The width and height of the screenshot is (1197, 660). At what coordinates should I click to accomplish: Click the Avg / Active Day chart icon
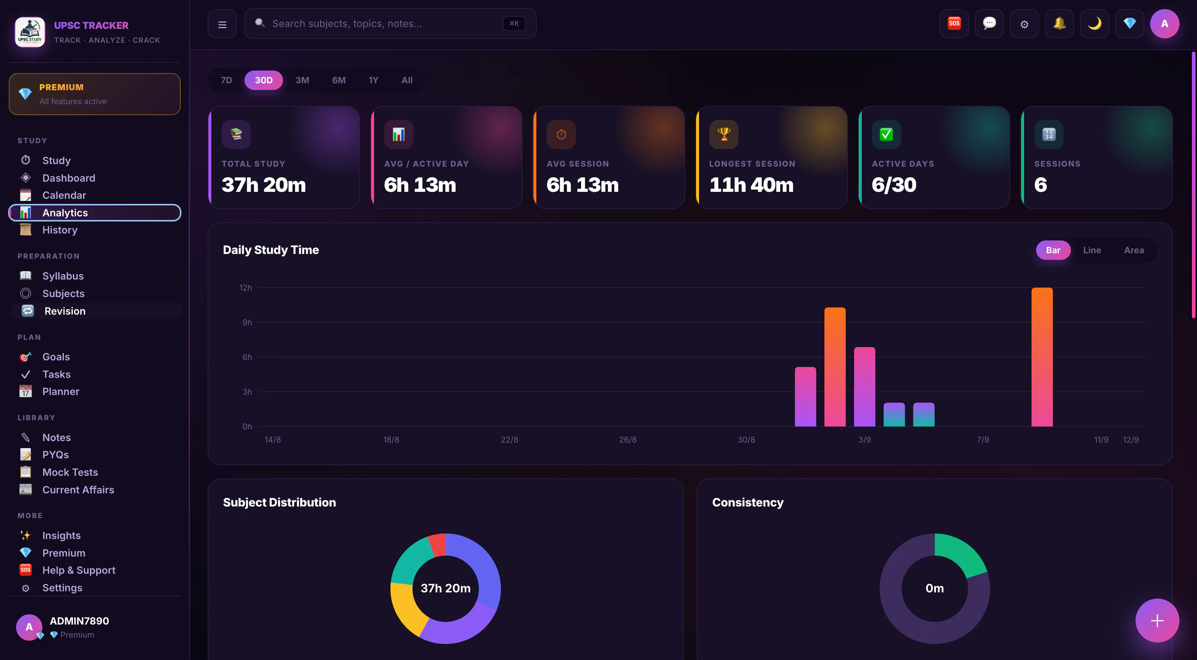click(399, 134)
